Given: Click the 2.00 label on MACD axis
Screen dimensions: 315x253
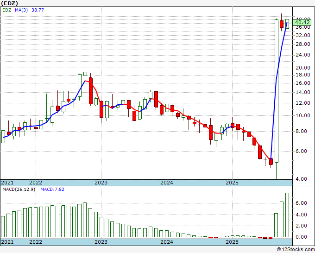Looking at the screenshot, I should coord(301,226).
